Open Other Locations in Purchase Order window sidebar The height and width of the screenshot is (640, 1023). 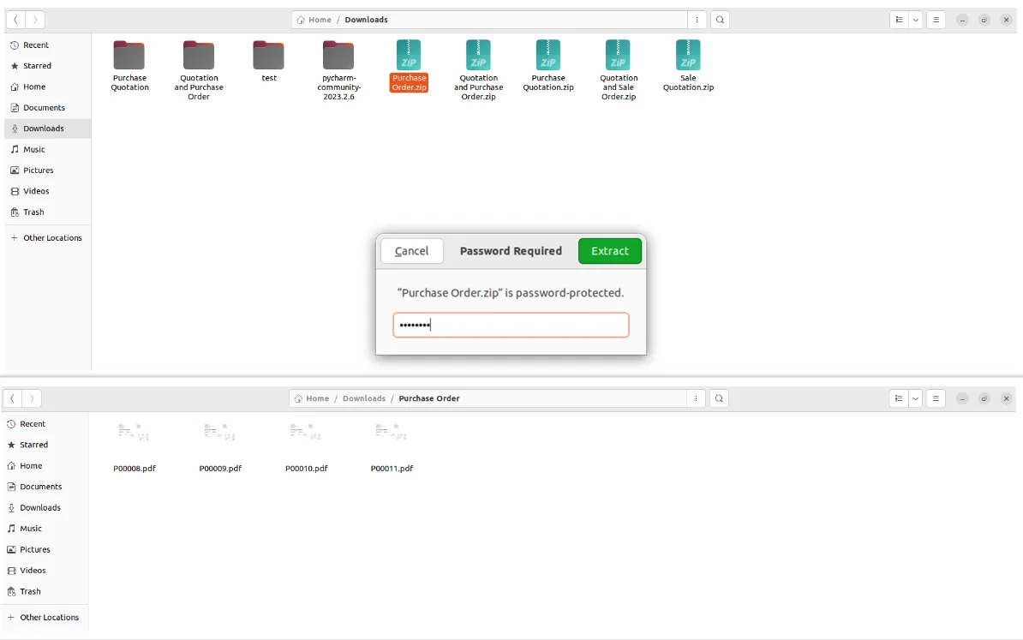pyautogui.click(x=45, y=617)
